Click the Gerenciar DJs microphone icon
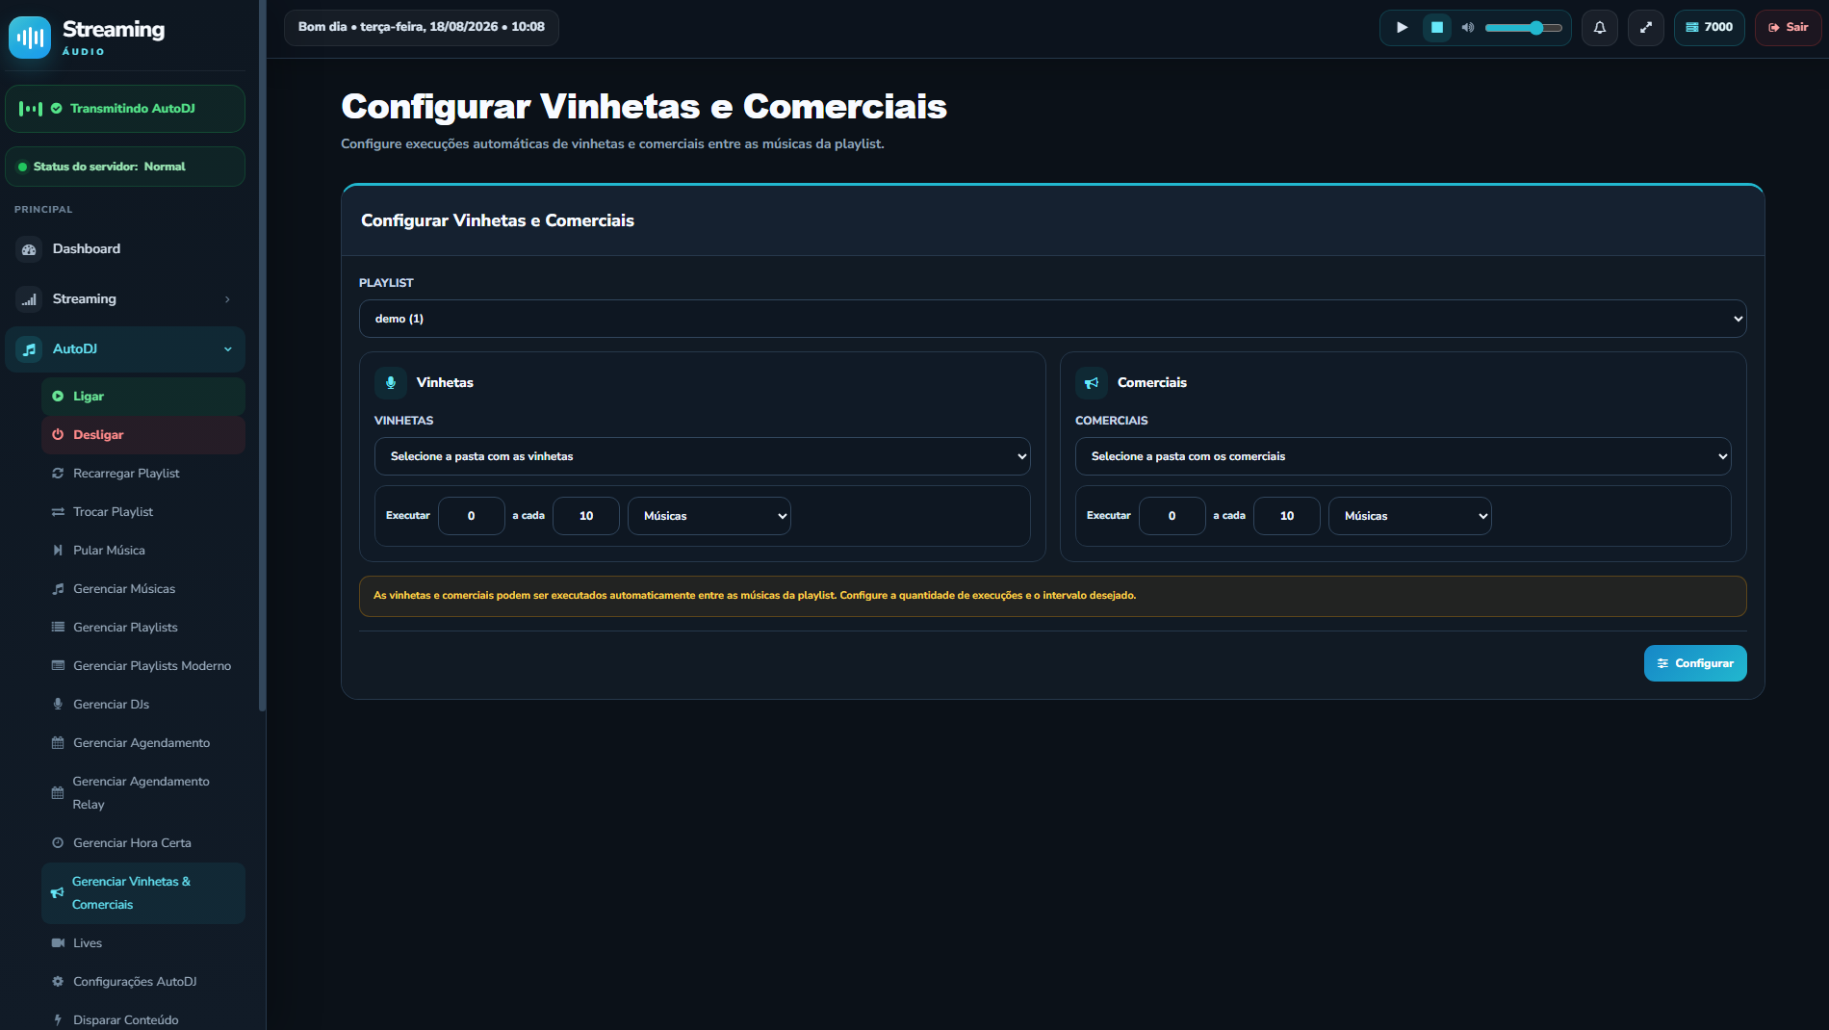 point(58,705)
